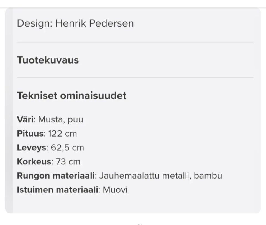
Task: Expand the Tuotekuvaus section
Action: click(48, 60)
